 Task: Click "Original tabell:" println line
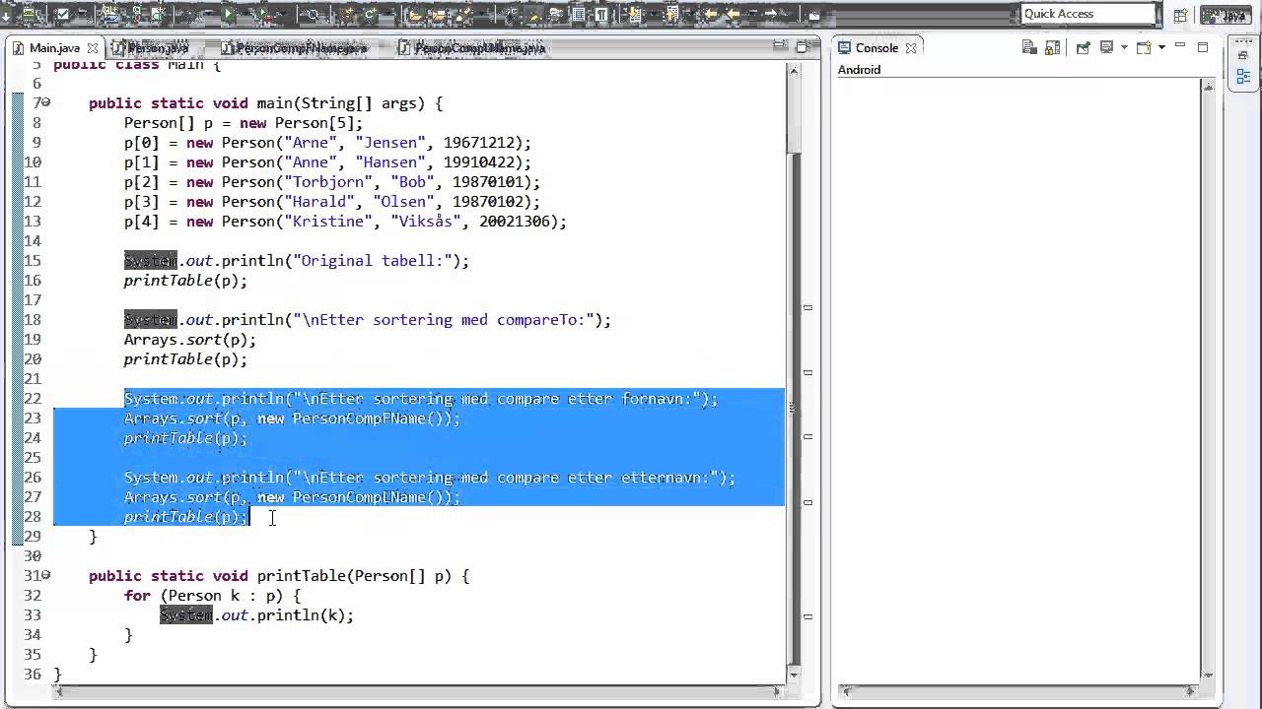(297, 260)
